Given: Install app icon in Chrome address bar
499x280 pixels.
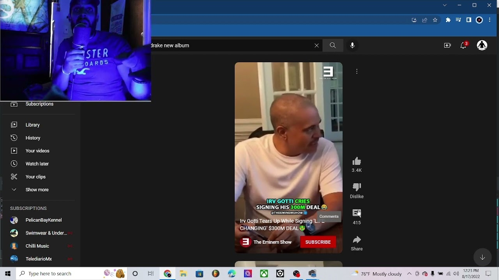Looking at the screenshot, I should (414, 20).
